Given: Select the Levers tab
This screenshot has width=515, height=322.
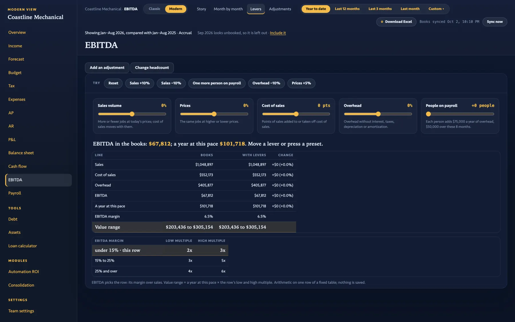Looking at the screenshot, I should (x=256, y=9).
